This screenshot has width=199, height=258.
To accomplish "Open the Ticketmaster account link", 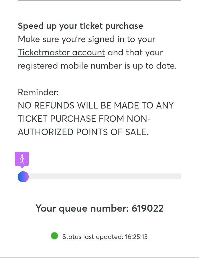I will coord(61,53).
